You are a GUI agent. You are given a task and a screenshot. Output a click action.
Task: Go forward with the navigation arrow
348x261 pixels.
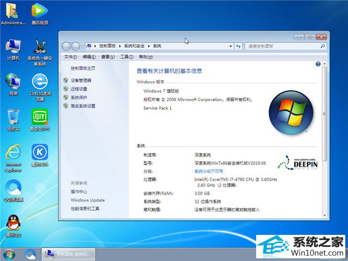tap(76, 46)
